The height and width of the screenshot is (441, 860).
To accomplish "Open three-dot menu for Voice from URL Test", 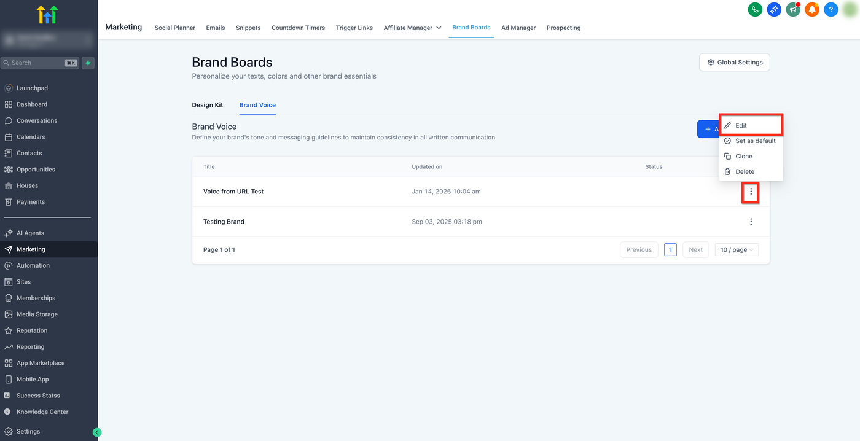I will [751, 192].
